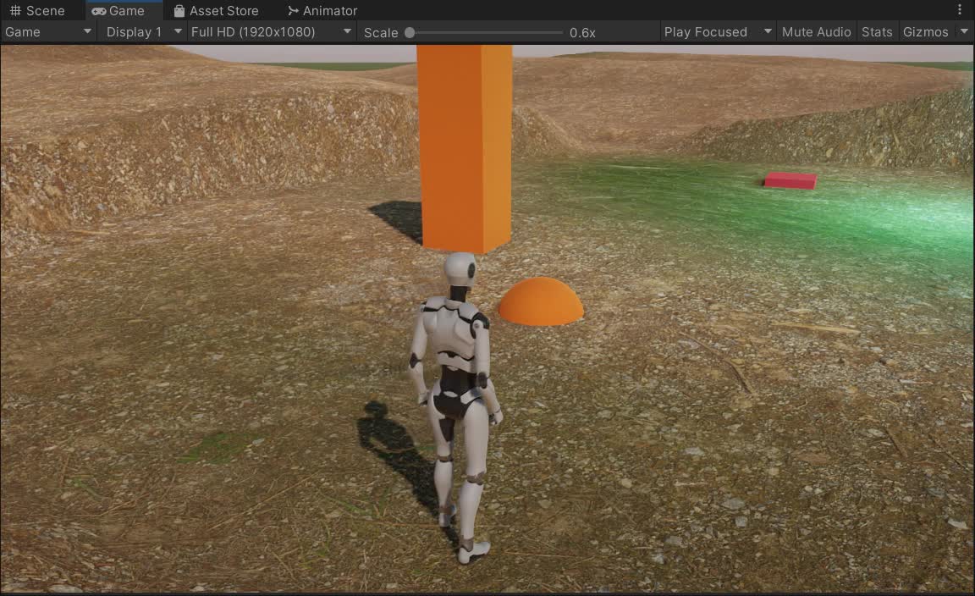The width and height of the screenshot is (975, 596).
Task: Open the Full HD (1920x1080) resolution dropdown
Action: [x=271, y=32]
